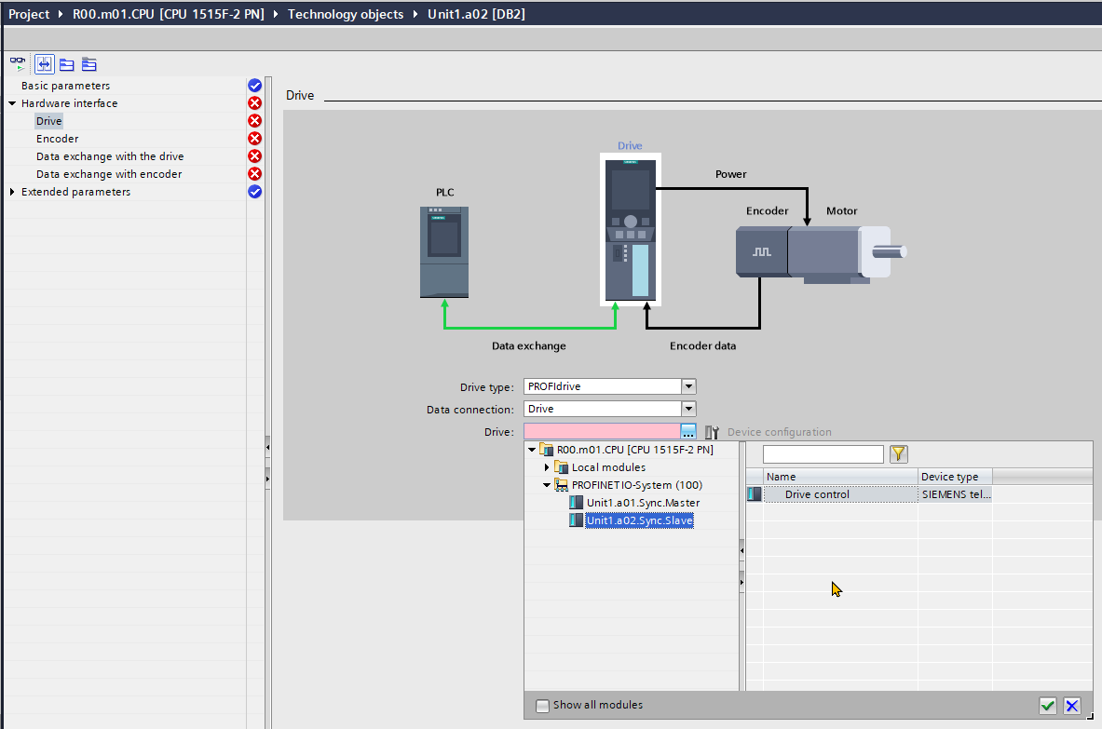Click the Unit1.a01.Sync.Master device icon

click(576, 503)
